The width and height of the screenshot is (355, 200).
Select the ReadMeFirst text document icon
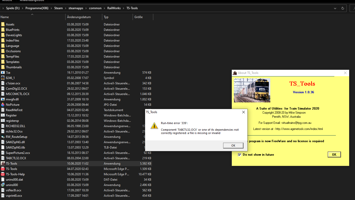click(3, 110)
